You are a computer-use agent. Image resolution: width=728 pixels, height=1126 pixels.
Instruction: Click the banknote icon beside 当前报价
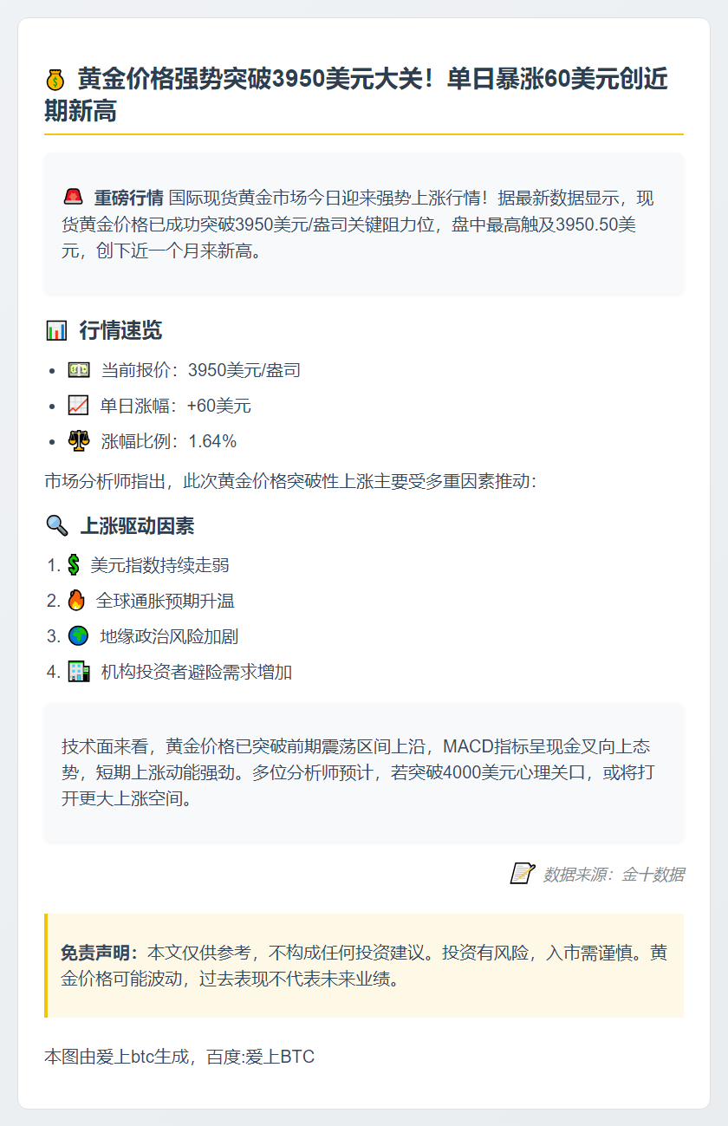coord(79,370)
